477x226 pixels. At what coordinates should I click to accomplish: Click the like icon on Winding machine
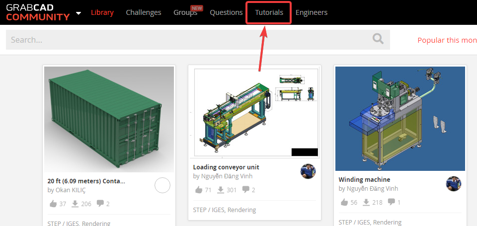(344, 202)
